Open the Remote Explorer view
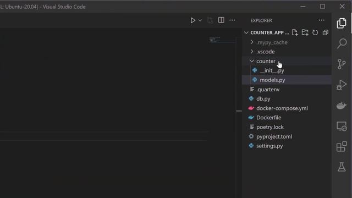352x198 pixels. [342, 126]
